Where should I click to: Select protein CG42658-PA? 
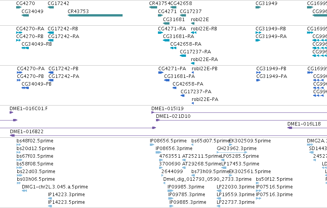click(174, 88)
